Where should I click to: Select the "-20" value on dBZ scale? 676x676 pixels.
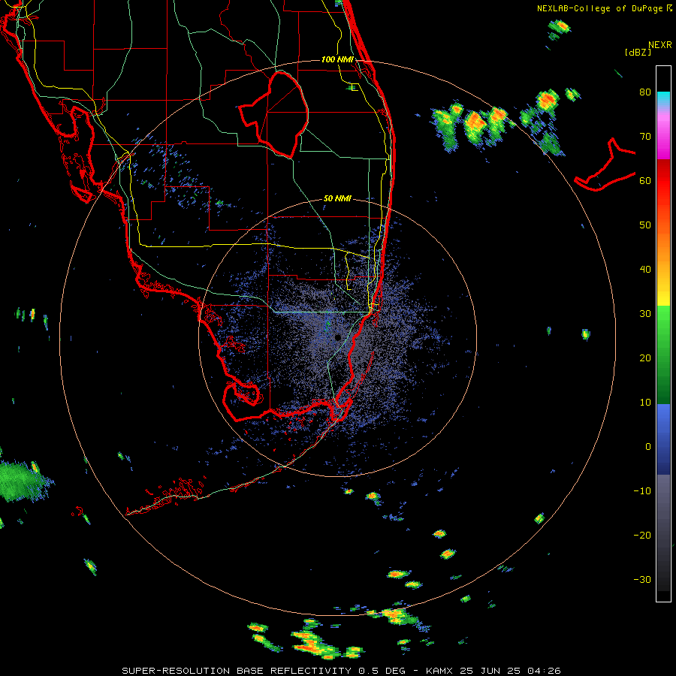pyautogui.click(x=642, y=536)
